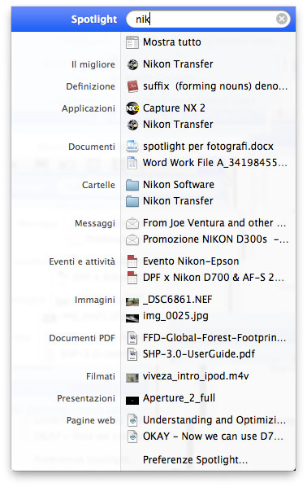Select viveza_intro_ipod.m4v file name
Viewport: 307px width, 487px height.
click(196, 376)
